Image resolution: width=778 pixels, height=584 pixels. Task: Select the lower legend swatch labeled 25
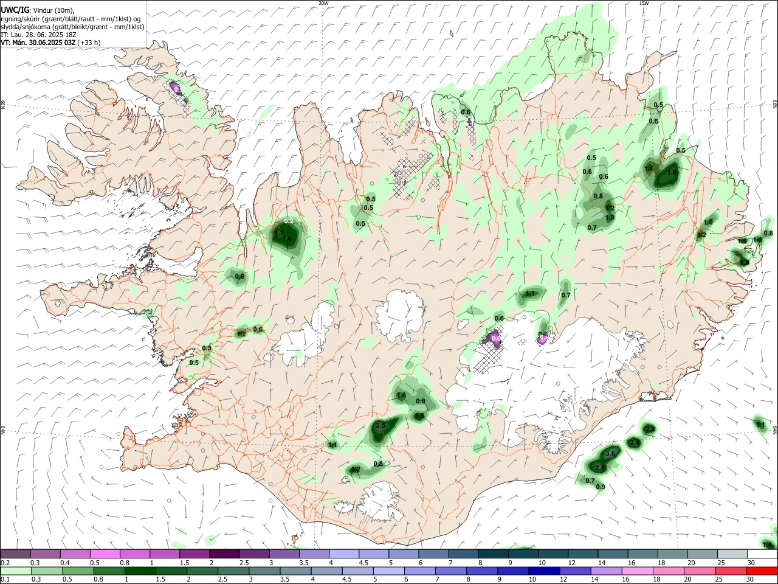coord(729,571)
